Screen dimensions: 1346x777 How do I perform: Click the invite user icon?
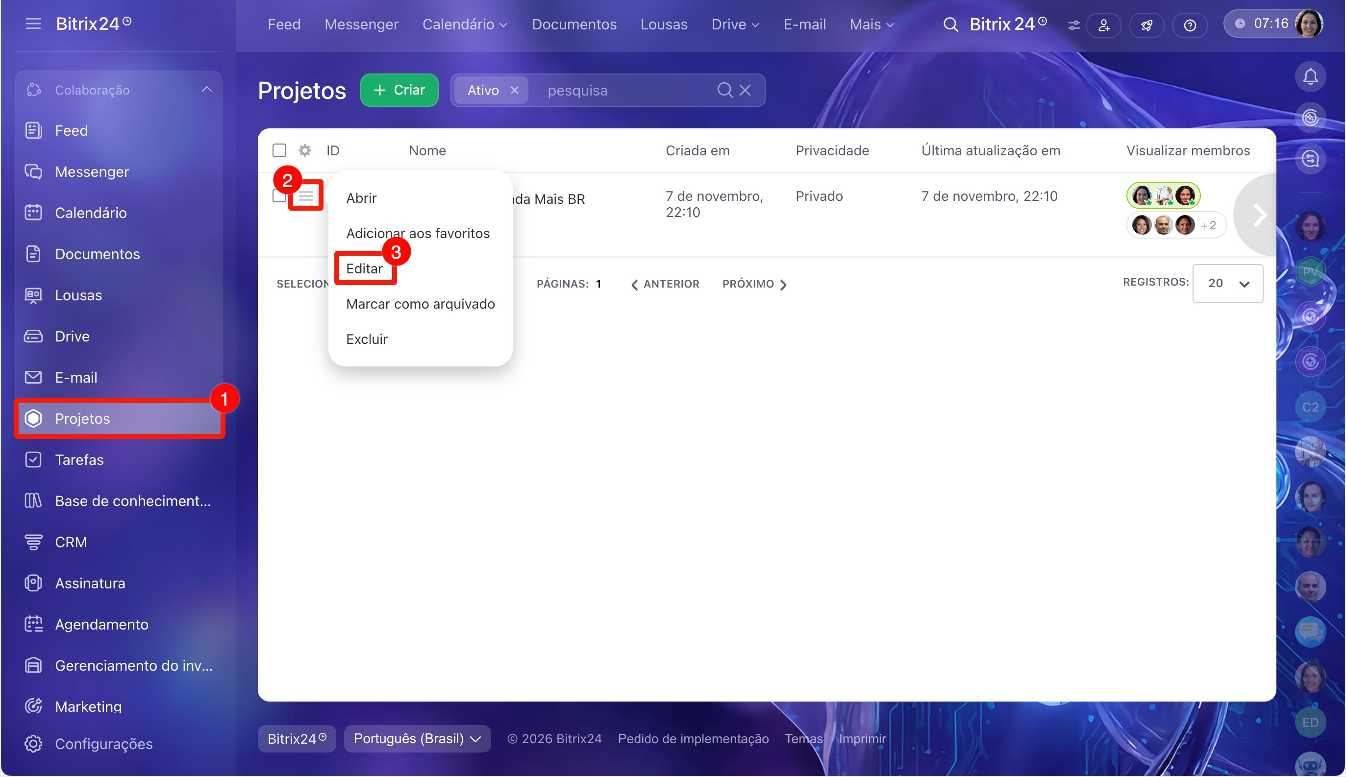coord(1103,25)
